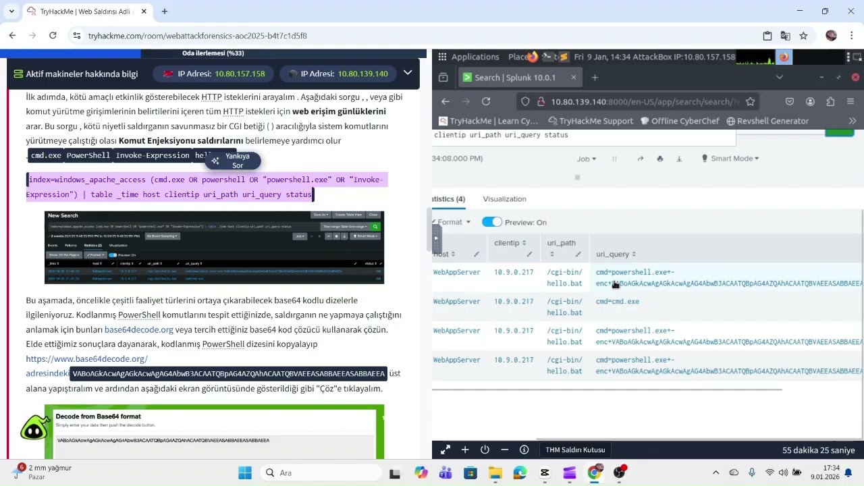
Task: Follow the base64decode.org link in the text
Action: point(138,329)
